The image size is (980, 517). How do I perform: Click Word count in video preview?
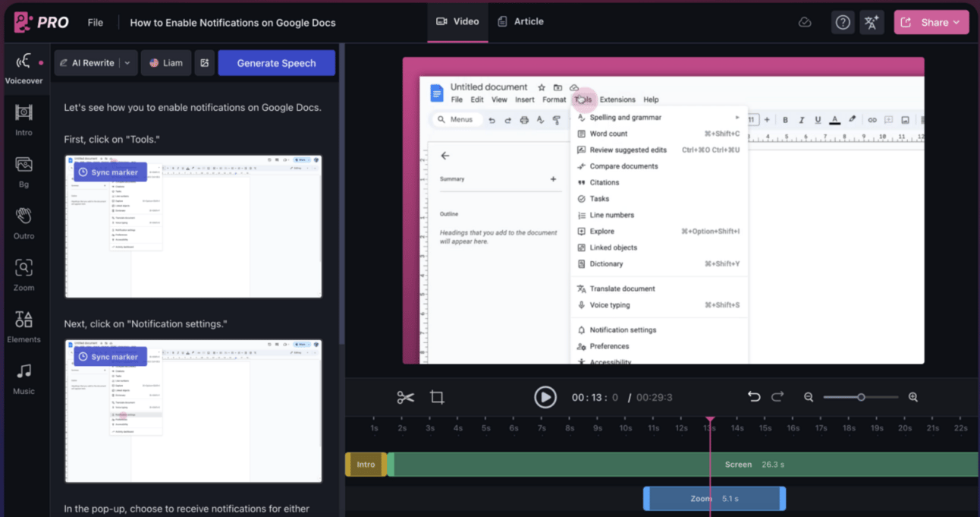[x=609, y=134]
